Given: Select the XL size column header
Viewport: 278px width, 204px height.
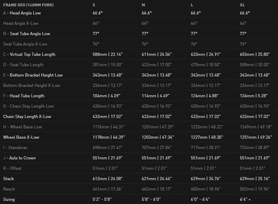Looking at the screenshot, I should point(242,5).
